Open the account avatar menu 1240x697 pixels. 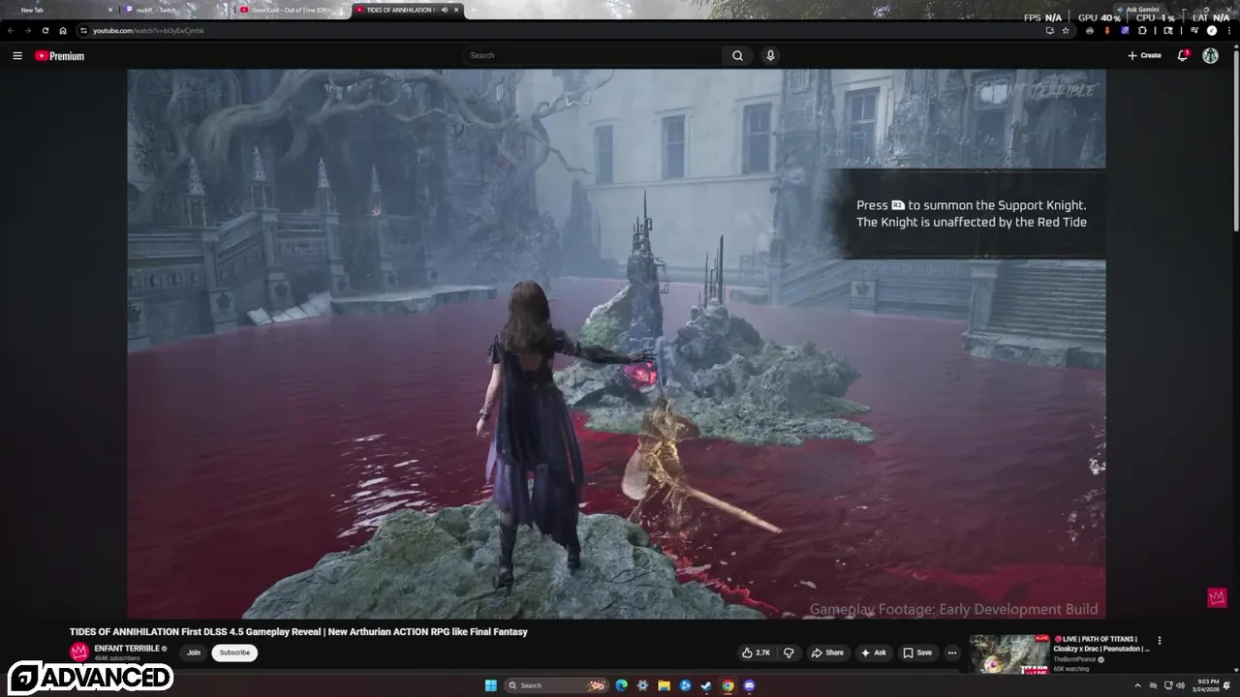[1210, 55]
